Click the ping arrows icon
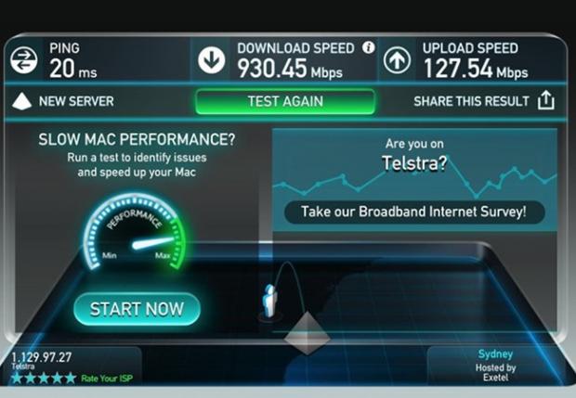This screenshot has height=398, width=576. [x=24, y=60]
